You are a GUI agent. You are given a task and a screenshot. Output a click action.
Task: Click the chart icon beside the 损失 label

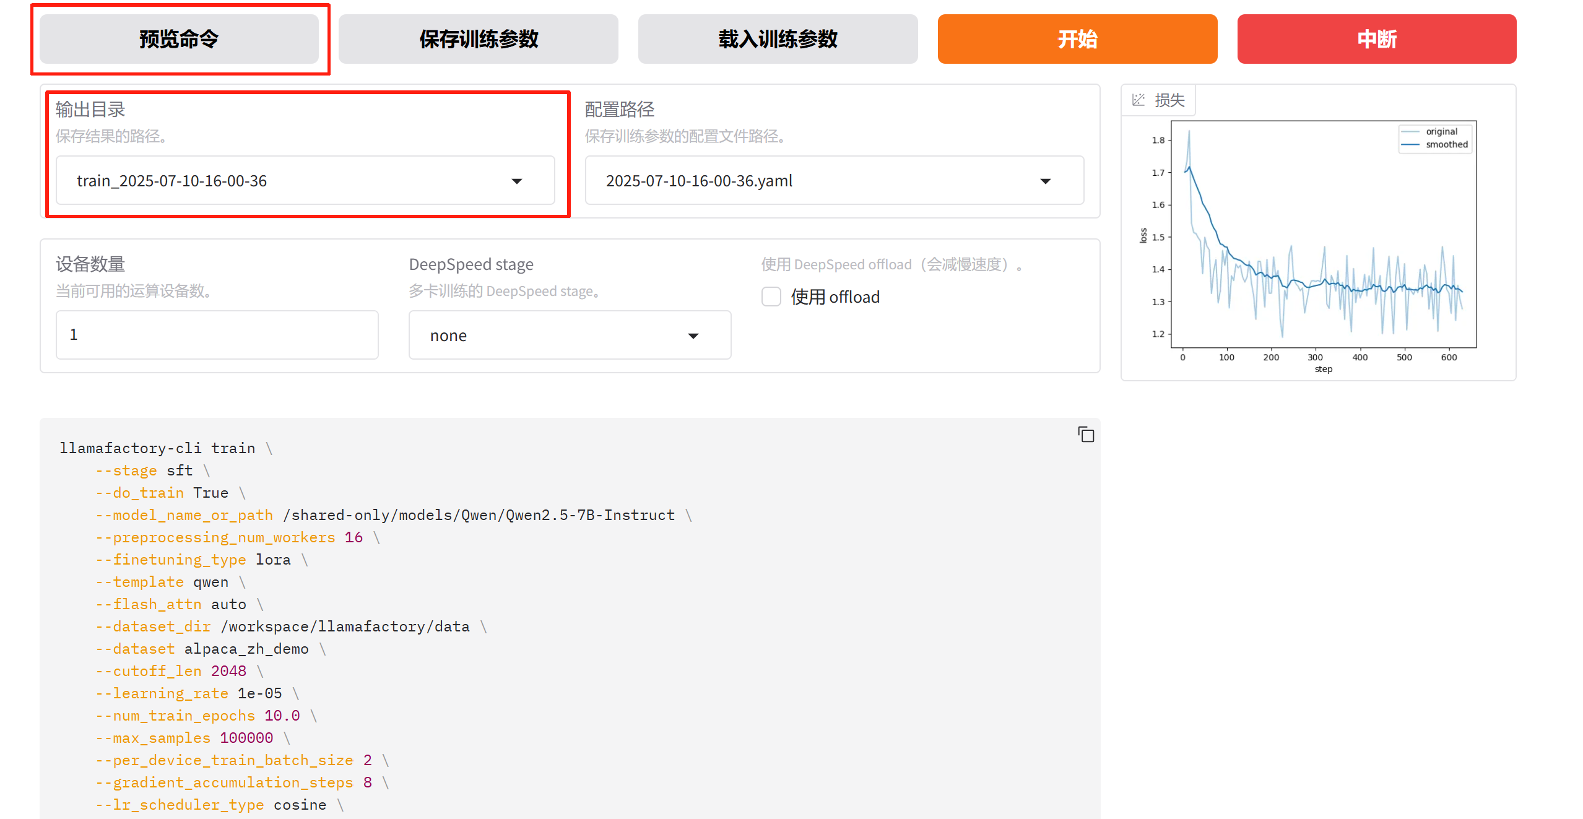(1139, 100)
